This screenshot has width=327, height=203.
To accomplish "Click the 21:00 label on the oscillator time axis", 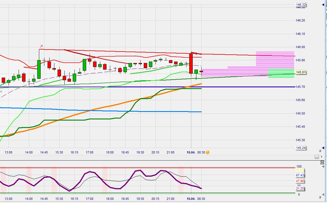I will (170, 199).
